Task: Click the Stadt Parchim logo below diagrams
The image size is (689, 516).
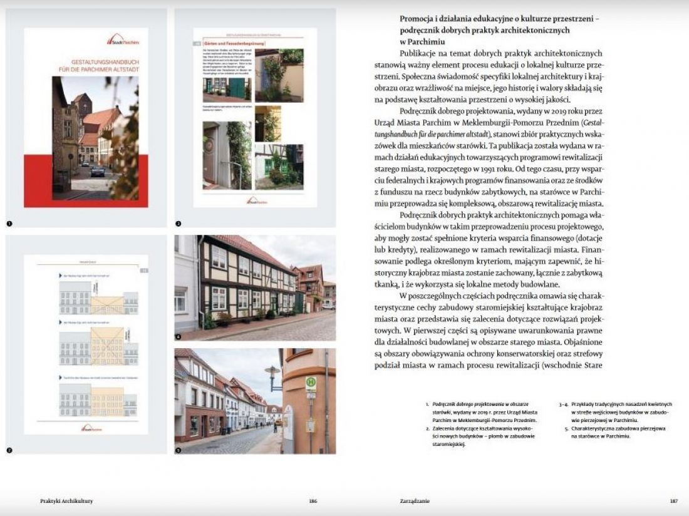Action: [91, 428]
